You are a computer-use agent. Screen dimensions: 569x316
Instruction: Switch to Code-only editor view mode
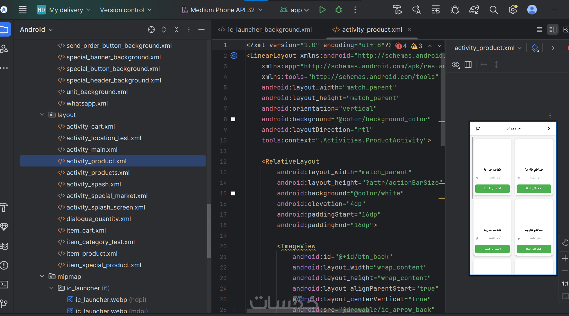539,30
